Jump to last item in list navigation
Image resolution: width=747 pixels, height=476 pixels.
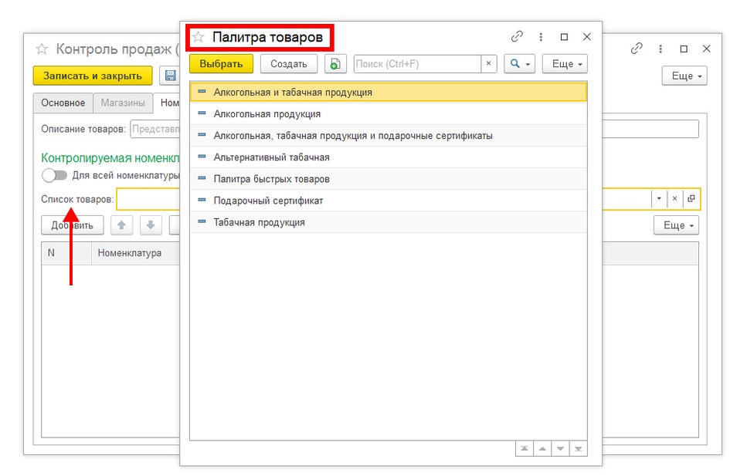578,448
